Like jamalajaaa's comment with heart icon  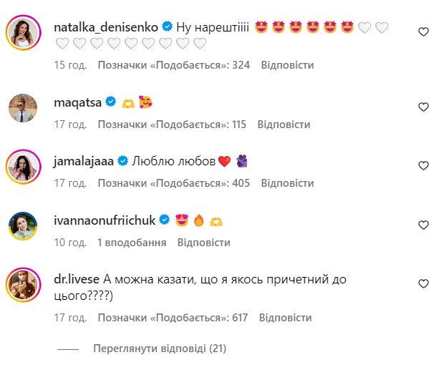click(x=423, y=165)
